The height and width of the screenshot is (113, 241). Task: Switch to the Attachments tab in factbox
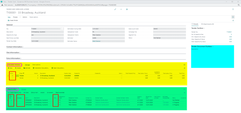(208, 24)
